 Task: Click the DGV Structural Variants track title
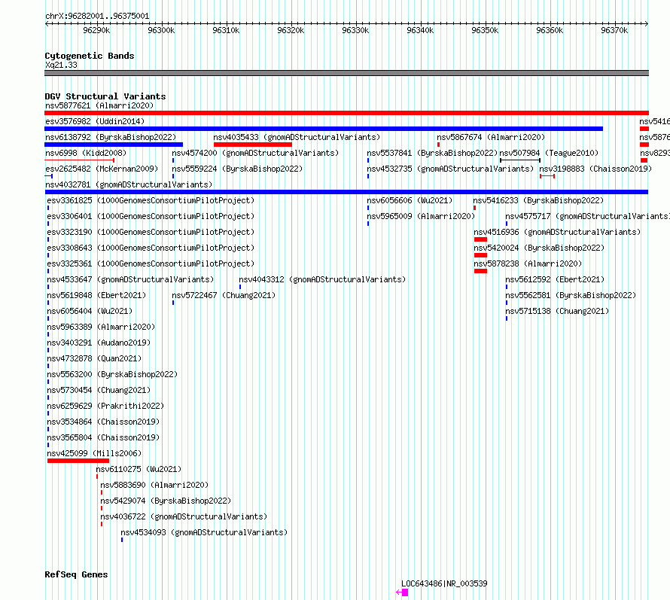pyautogui.click(x=105, y=96)
